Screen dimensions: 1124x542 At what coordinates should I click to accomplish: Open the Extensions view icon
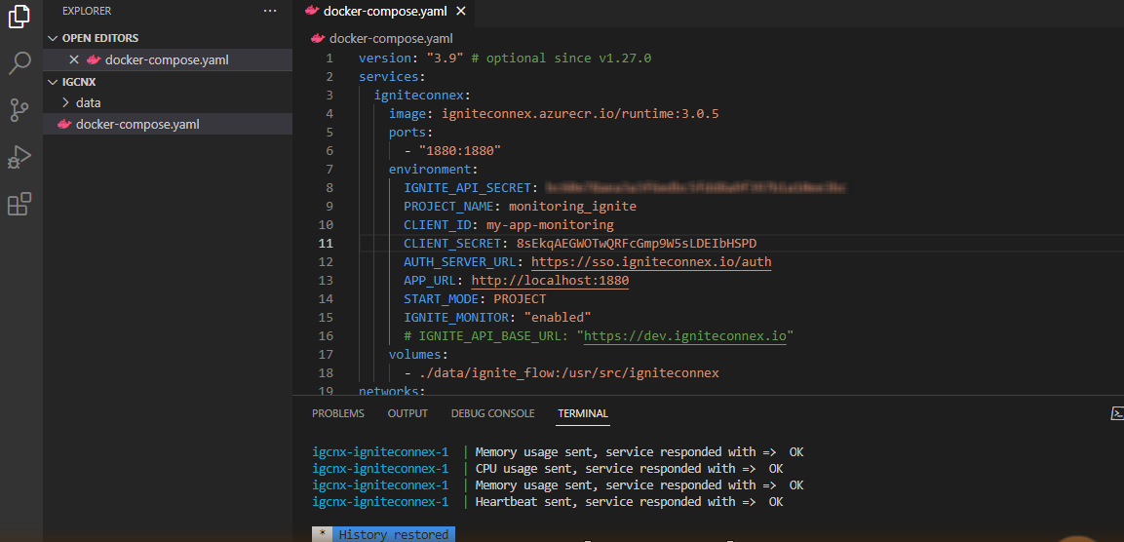coord(19,204)
